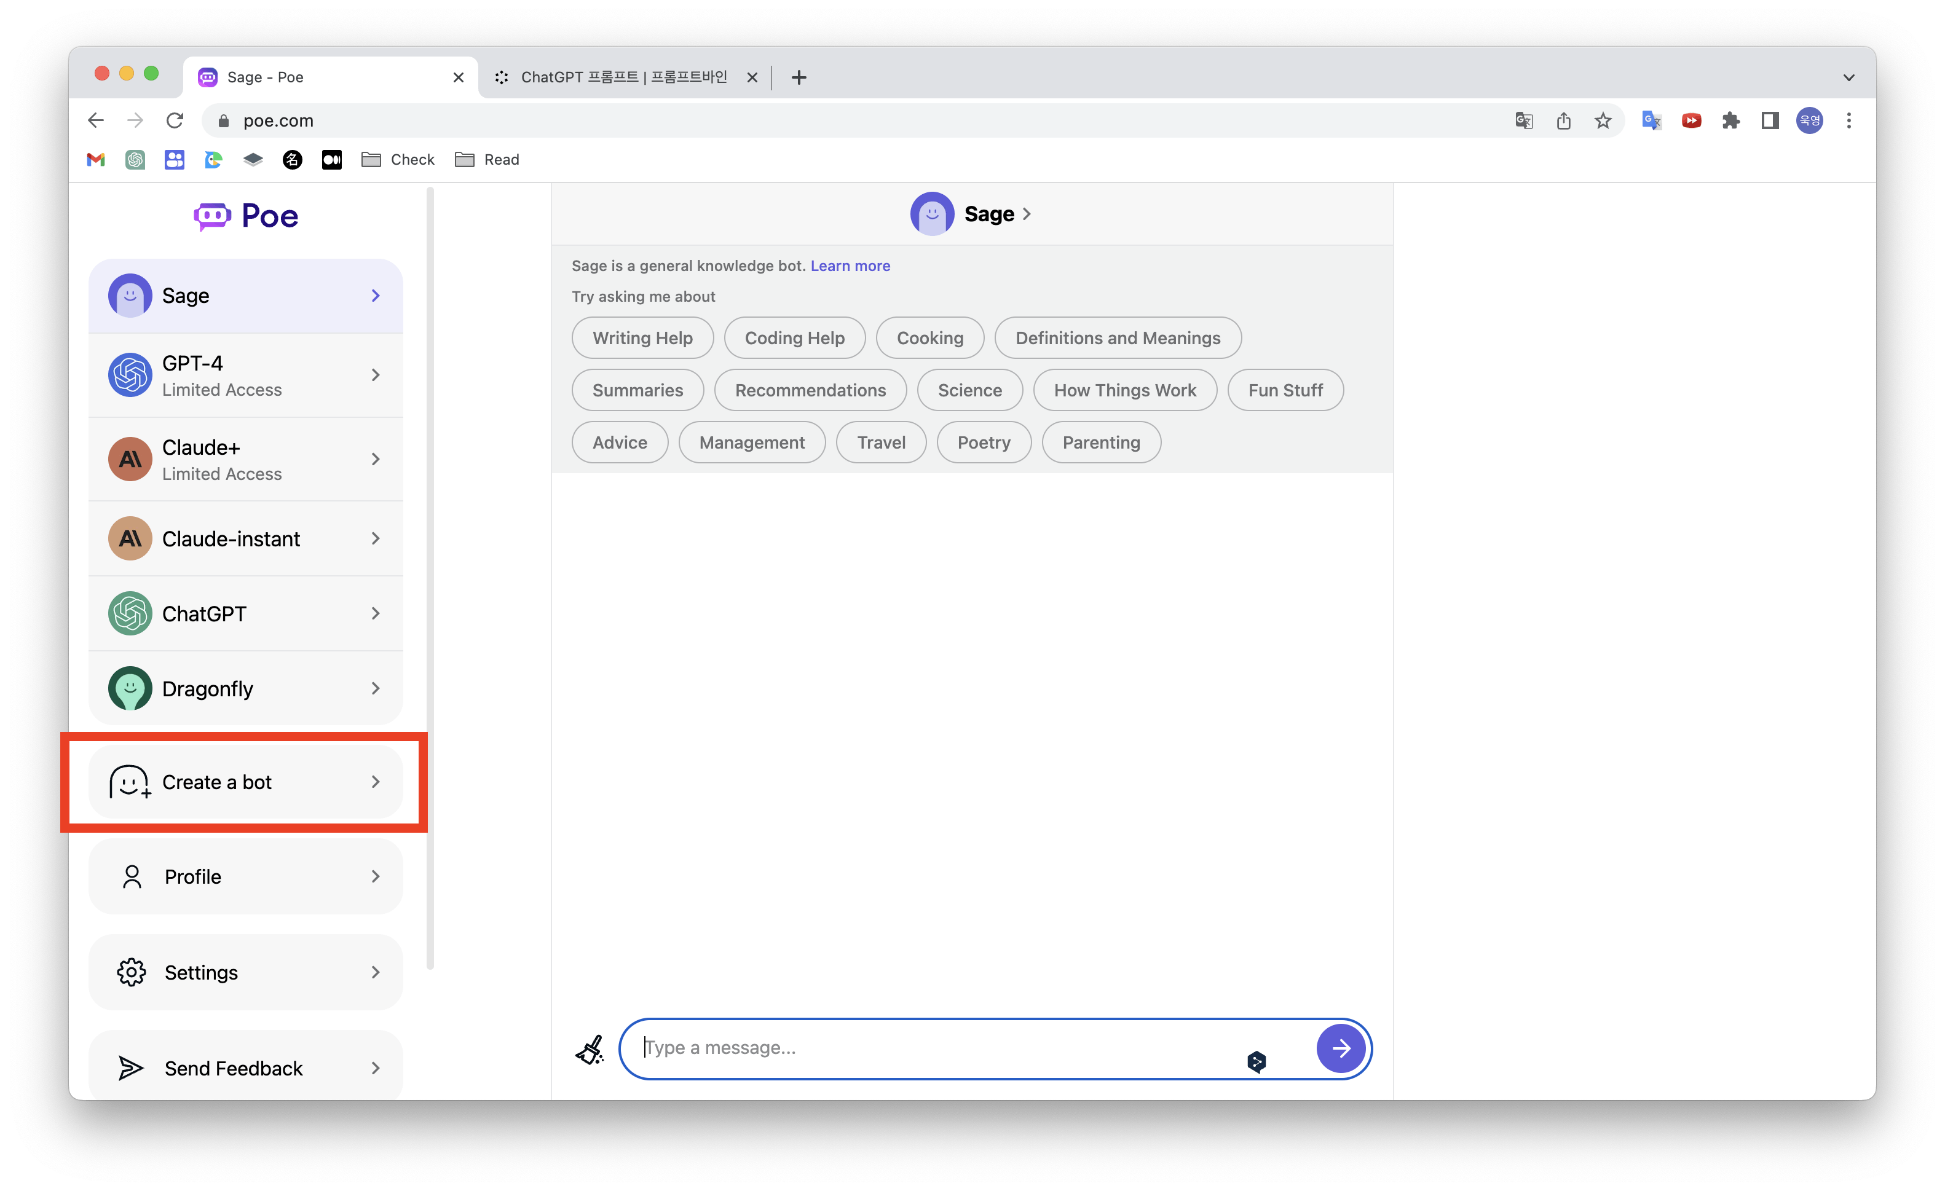Reload the page with refresh icon

(x=175, y=120)
